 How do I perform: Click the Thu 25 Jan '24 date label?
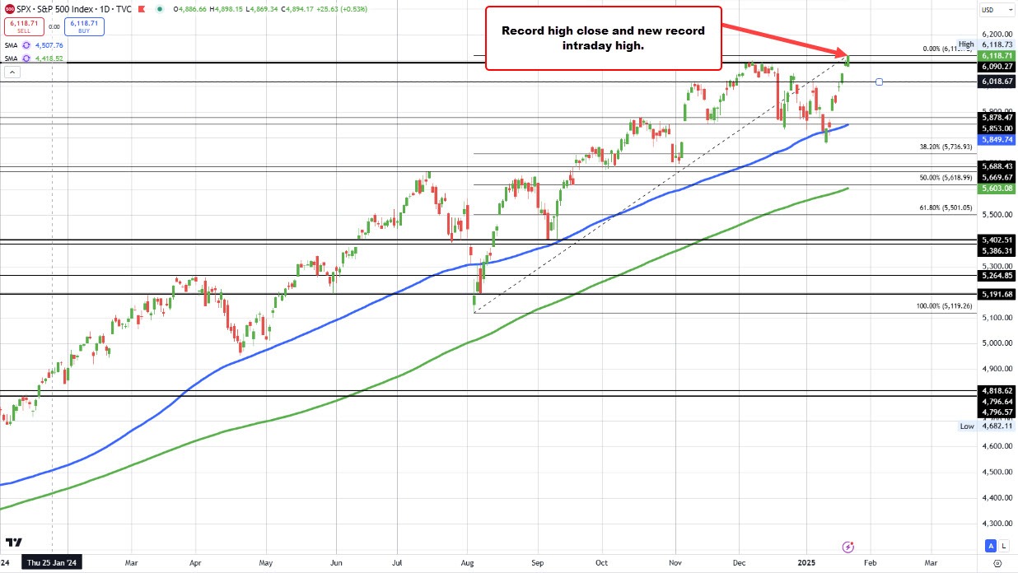click(x=53, y=563)
